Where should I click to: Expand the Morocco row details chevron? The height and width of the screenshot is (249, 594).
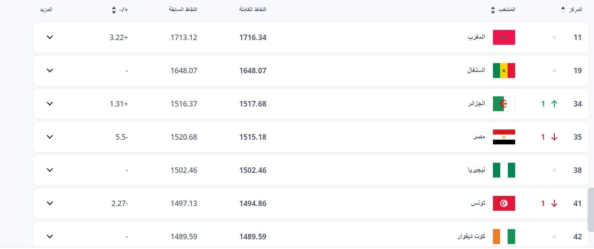[x=50, y=37]
